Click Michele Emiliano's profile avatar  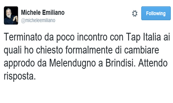(11, 15)
